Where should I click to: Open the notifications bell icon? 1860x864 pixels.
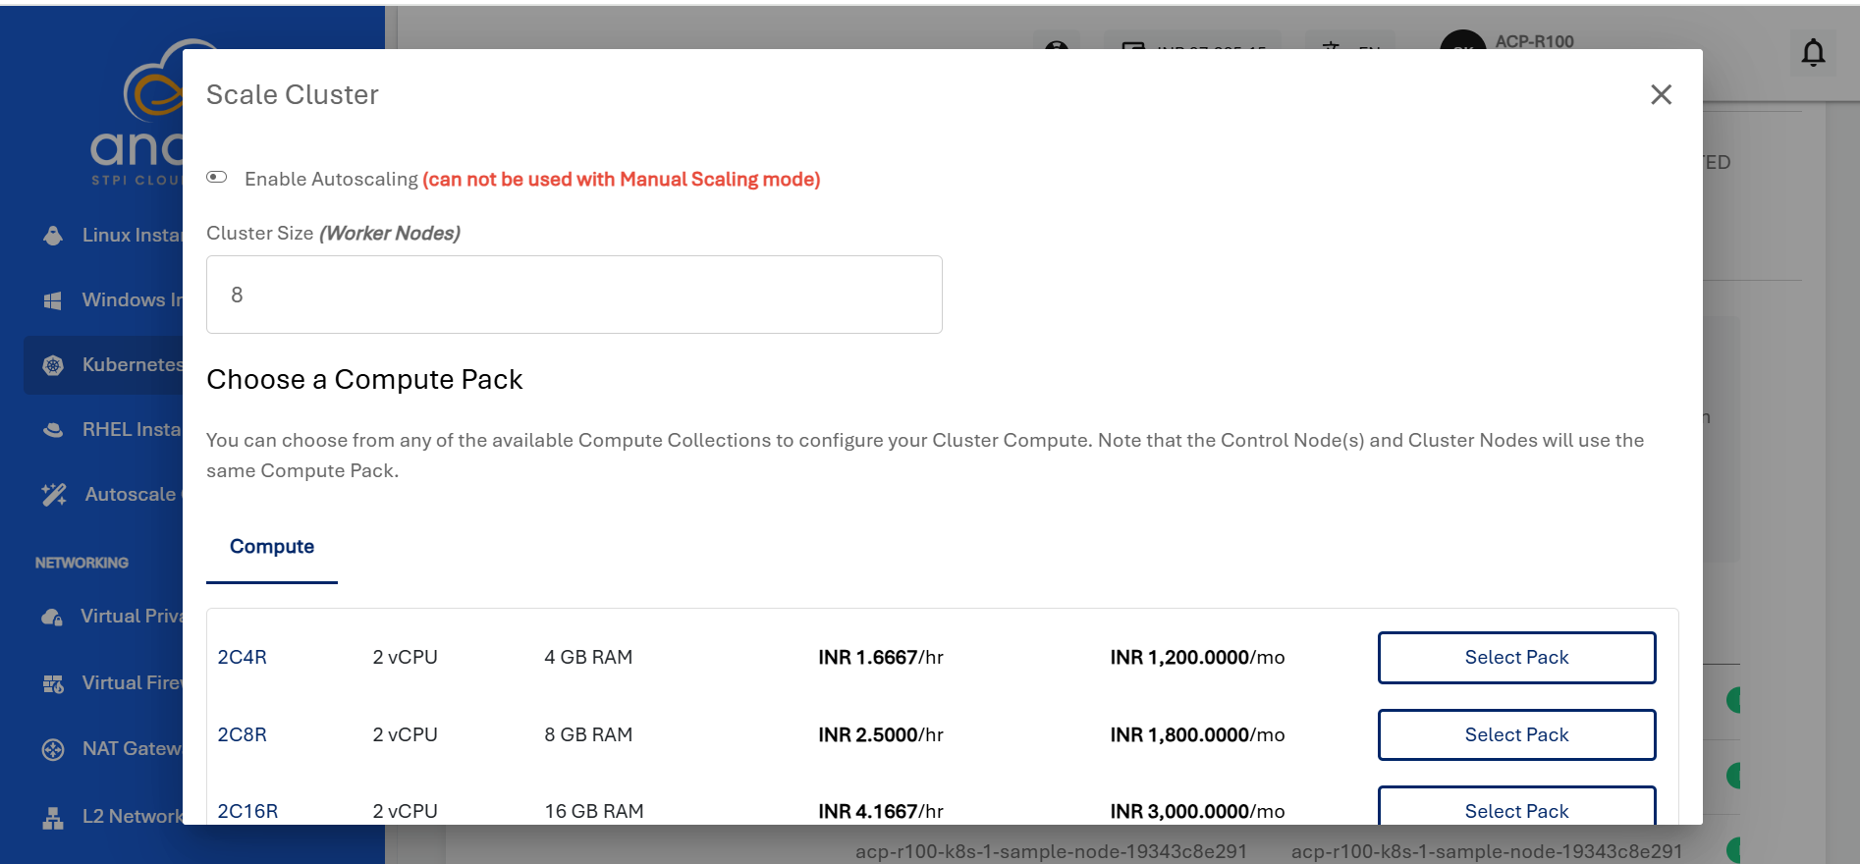1813,52
